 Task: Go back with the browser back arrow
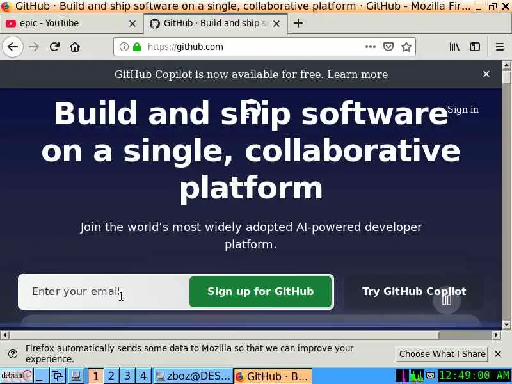[x=13, y=47]
